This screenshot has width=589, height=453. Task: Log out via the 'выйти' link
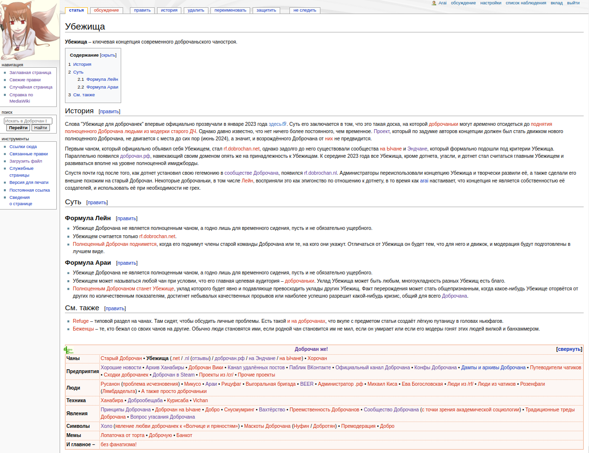coord(573,3)
